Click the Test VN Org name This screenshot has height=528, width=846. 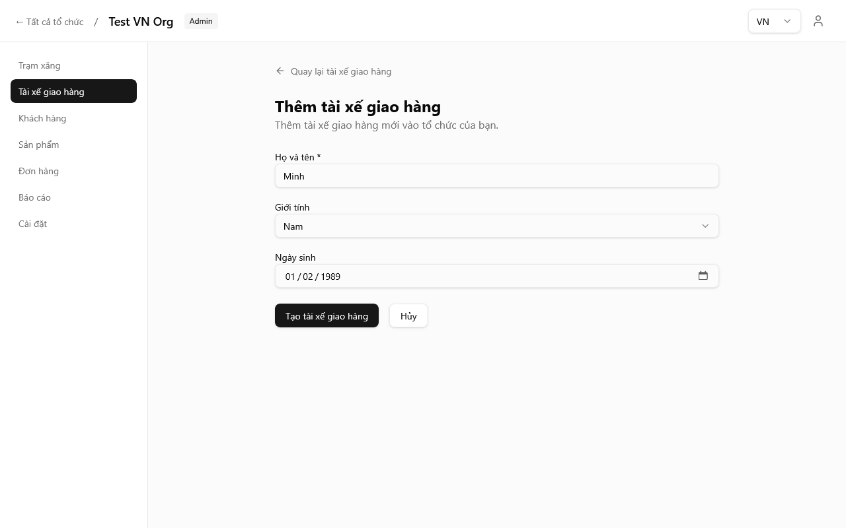click(x=141, y=21)
